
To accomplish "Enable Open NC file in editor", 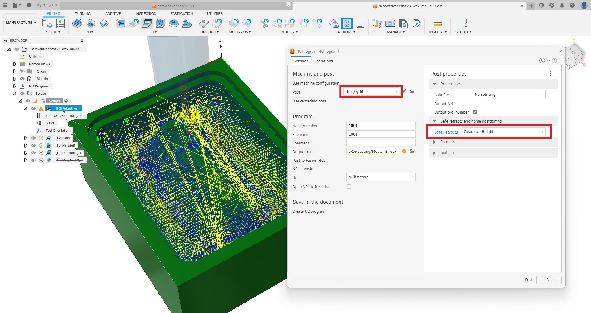I will tap(349, 186).
